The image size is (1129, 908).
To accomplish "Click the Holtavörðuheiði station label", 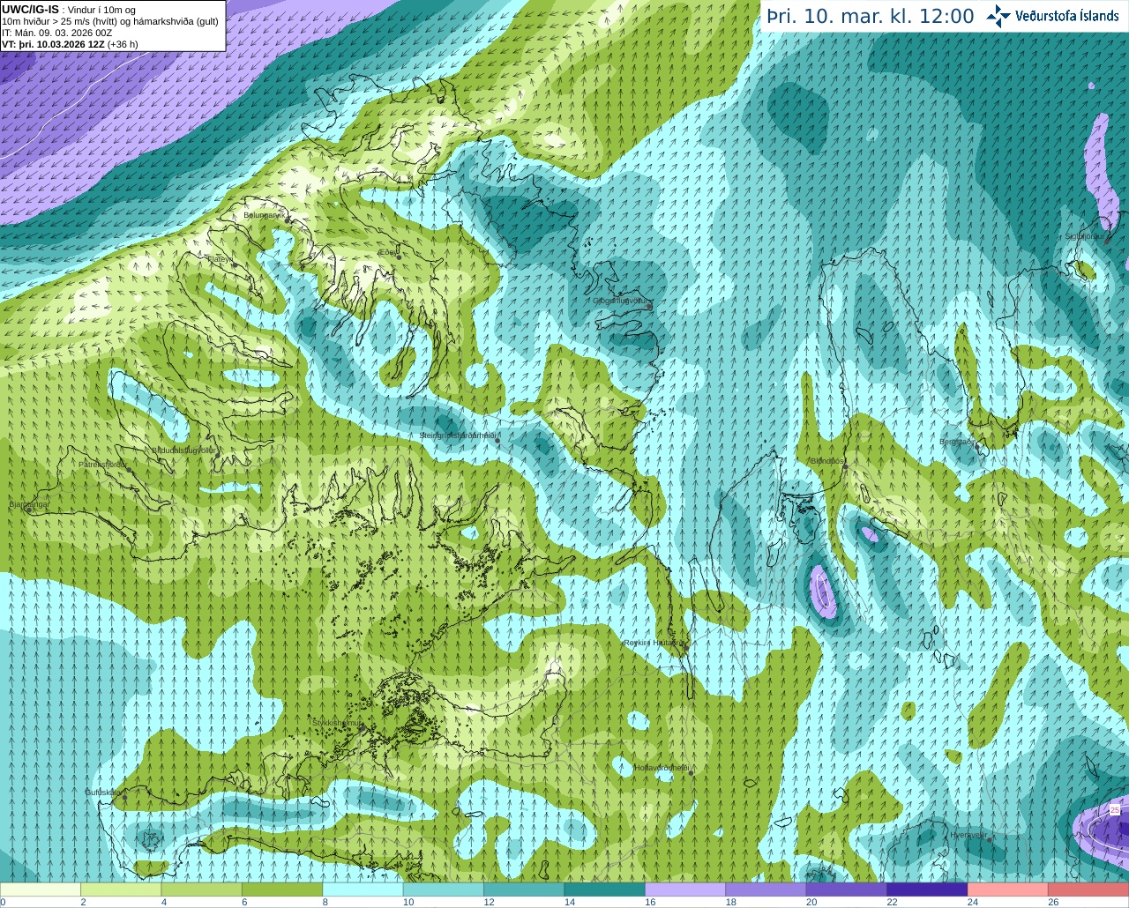I will coord(662,768).
